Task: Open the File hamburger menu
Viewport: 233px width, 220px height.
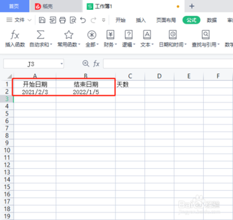Action: (x=9, y=20)
